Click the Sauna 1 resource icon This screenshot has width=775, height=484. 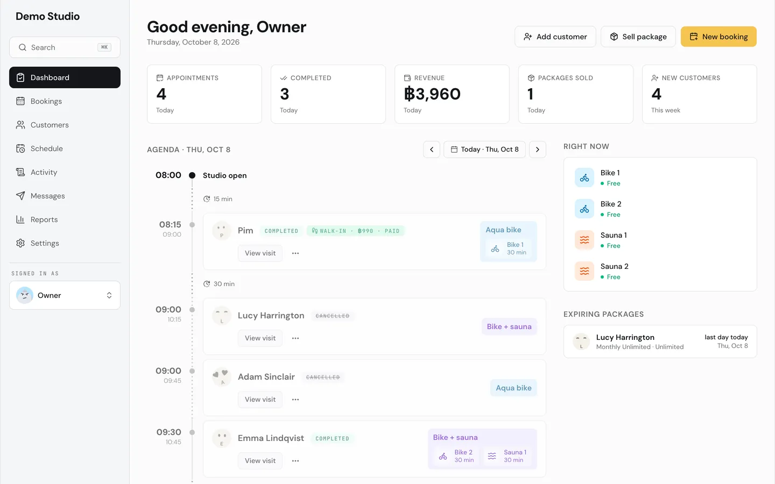point(584,240)
